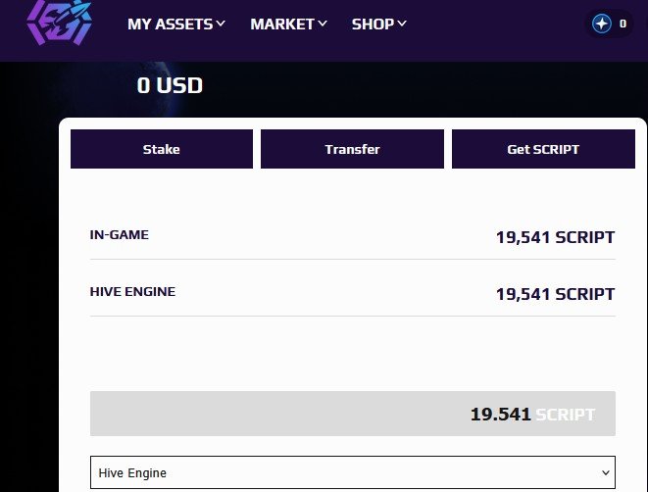The width and height of the screenshot is (648, 492).
Task: Open the MARKET menu
Action: point(288,24)
